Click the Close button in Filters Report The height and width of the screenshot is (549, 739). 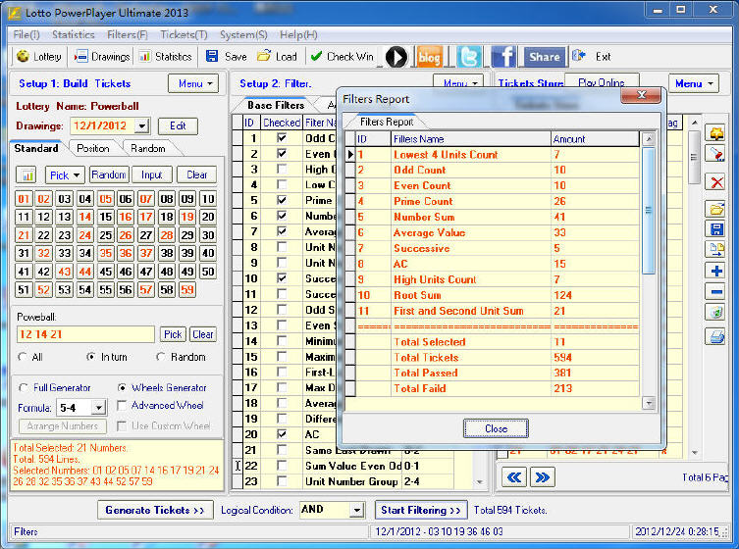tap(496, 428)
